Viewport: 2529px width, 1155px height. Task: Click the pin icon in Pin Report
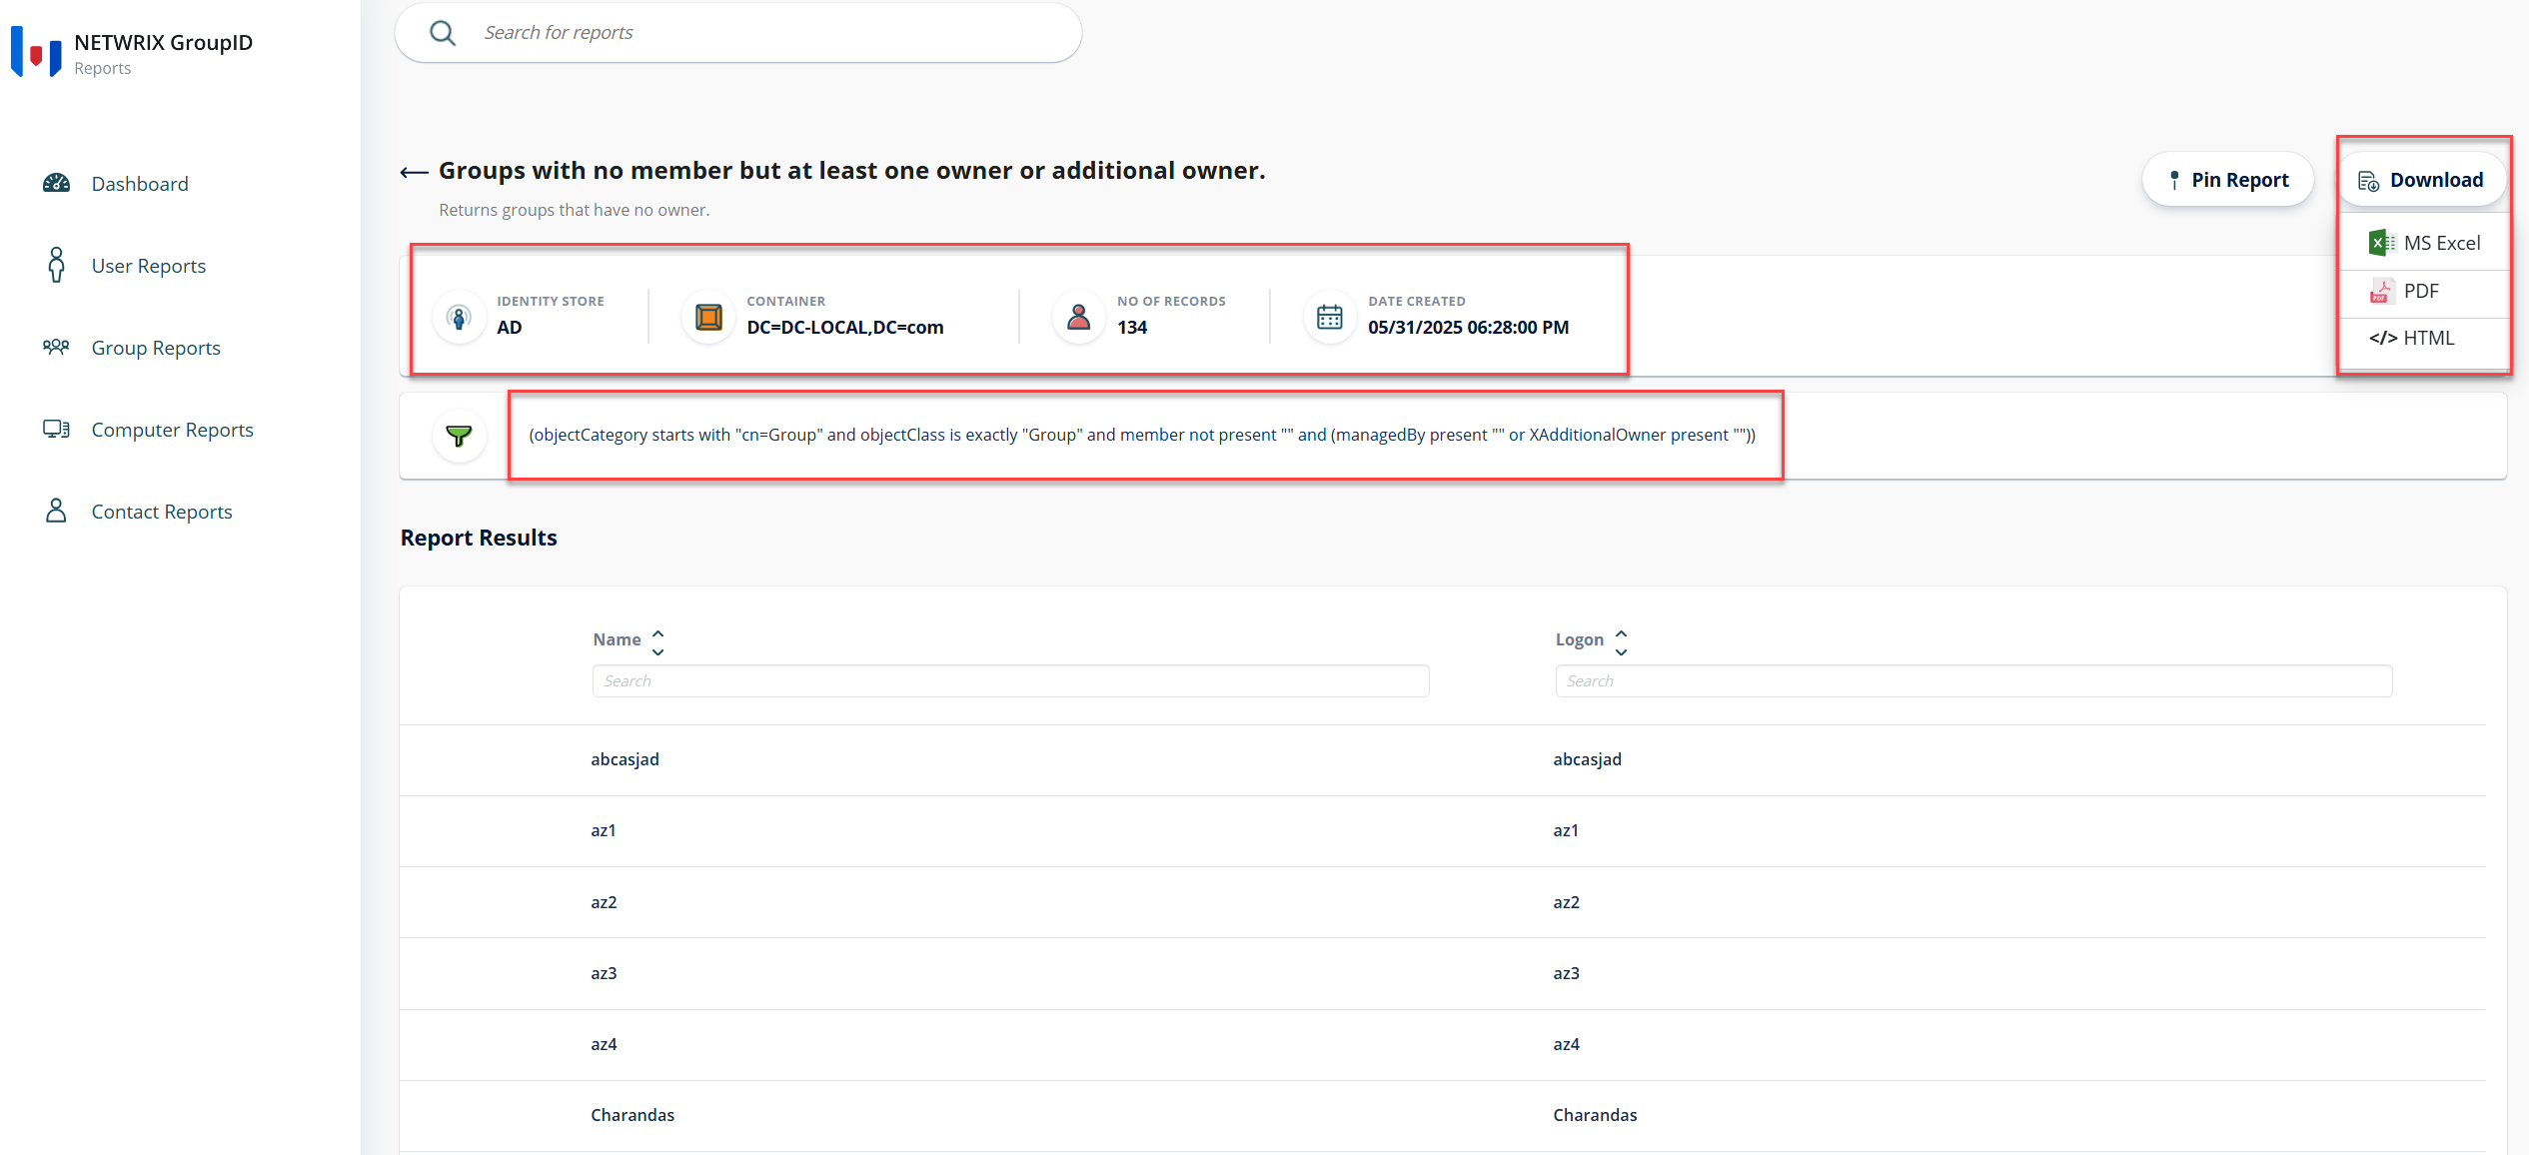(2174, 180)
